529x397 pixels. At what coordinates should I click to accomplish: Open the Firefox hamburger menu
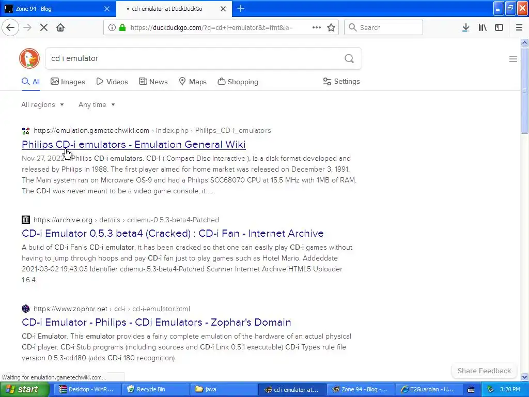(x=519, y=28)
